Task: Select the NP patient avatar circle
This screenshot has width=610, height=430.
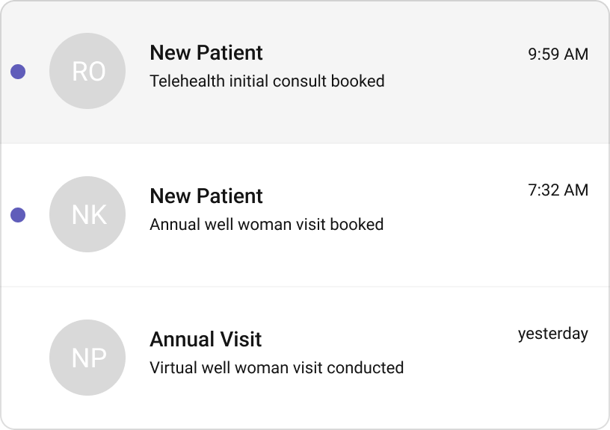Action: click(86, 358)
